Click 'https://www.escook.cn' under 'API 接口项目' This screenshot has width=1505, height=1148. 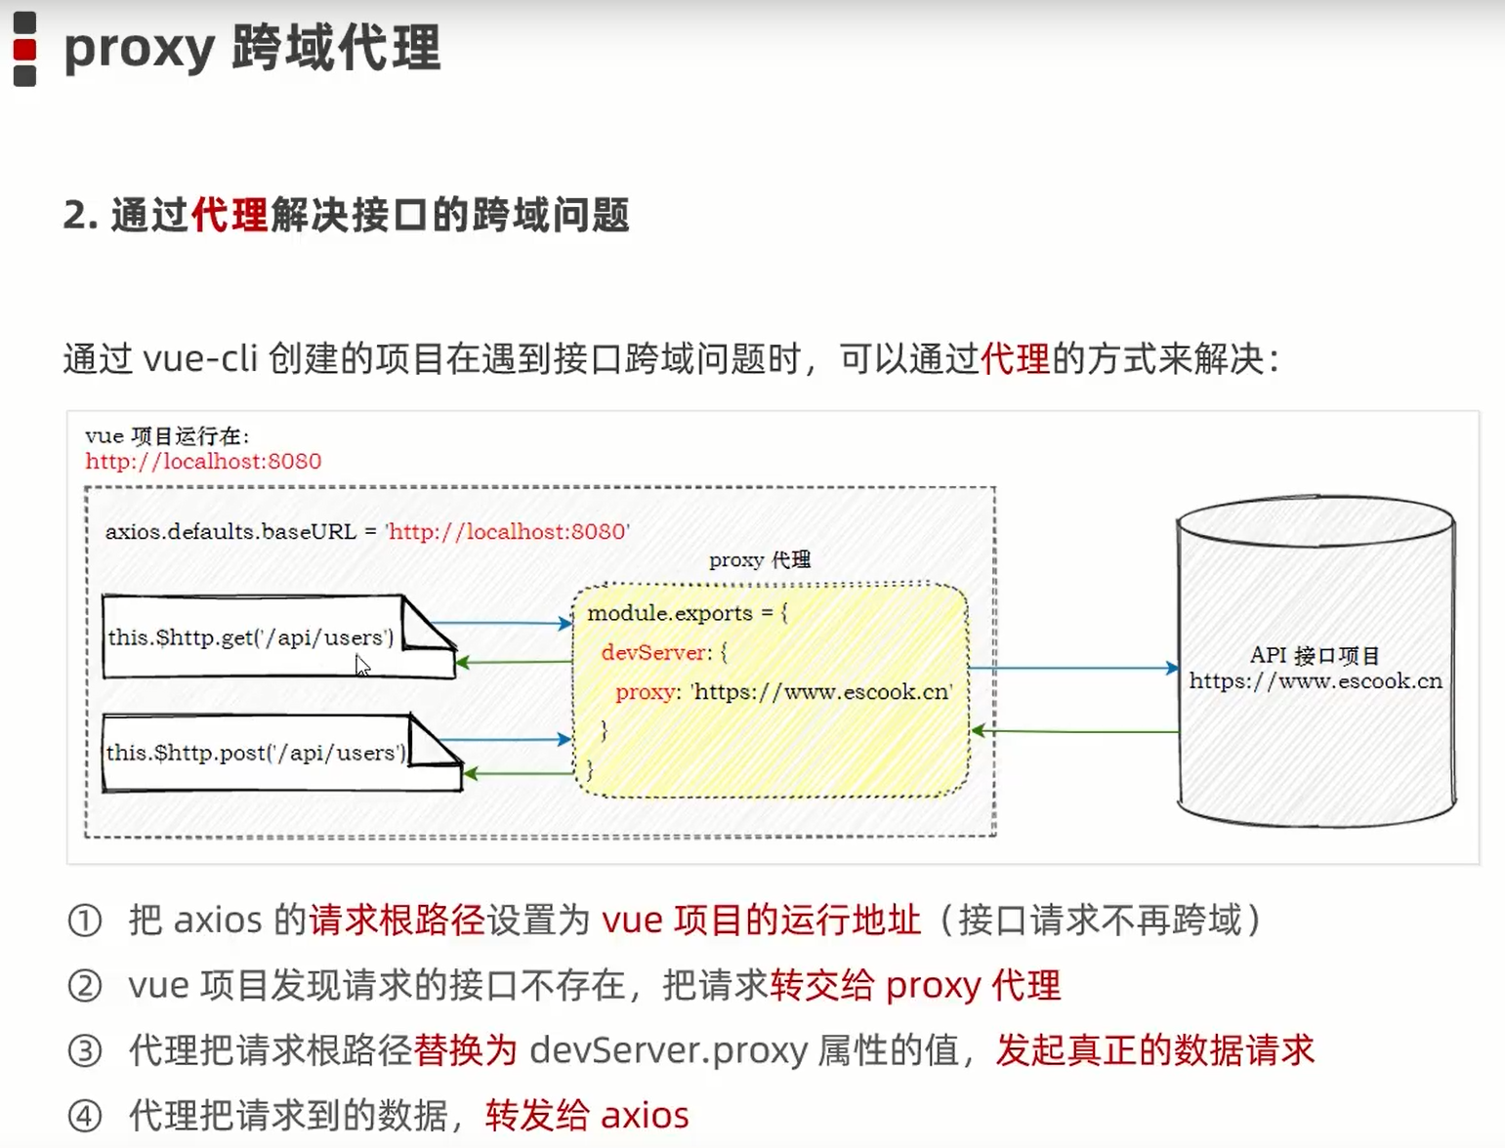click(x=1316, y=680)
